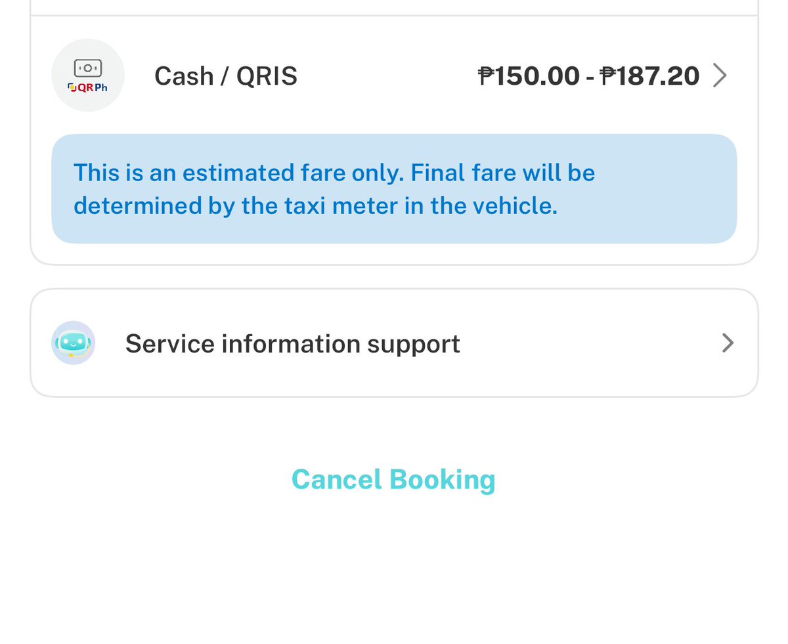
Task: Select the Cash / QRIS payment label
Action: (x=225, y=76)
